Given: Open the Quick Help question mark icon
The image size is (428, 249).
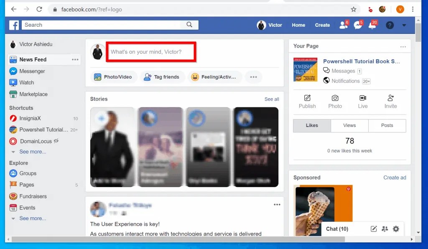Looking at the screenshot, I should (x=390, y=25).
